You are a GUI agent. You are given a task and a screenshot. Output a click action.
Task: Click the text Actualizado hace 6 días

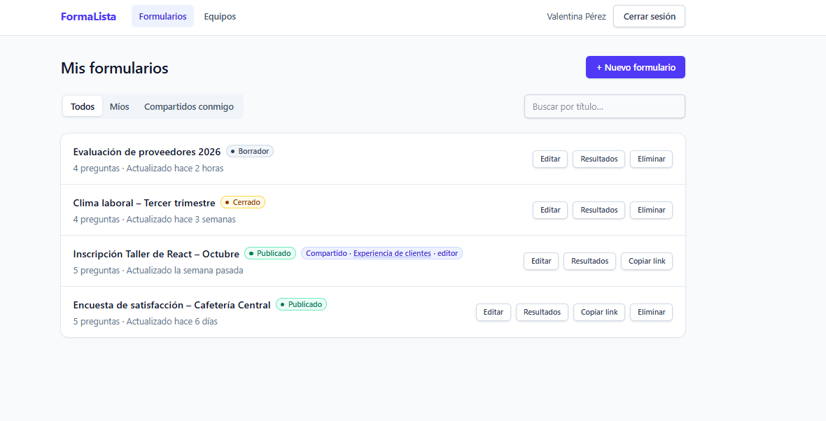click(x=171, y=322)
